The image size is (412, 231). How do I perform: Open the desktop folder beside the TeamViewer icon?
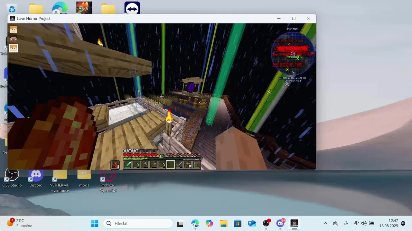pos(108,8)
